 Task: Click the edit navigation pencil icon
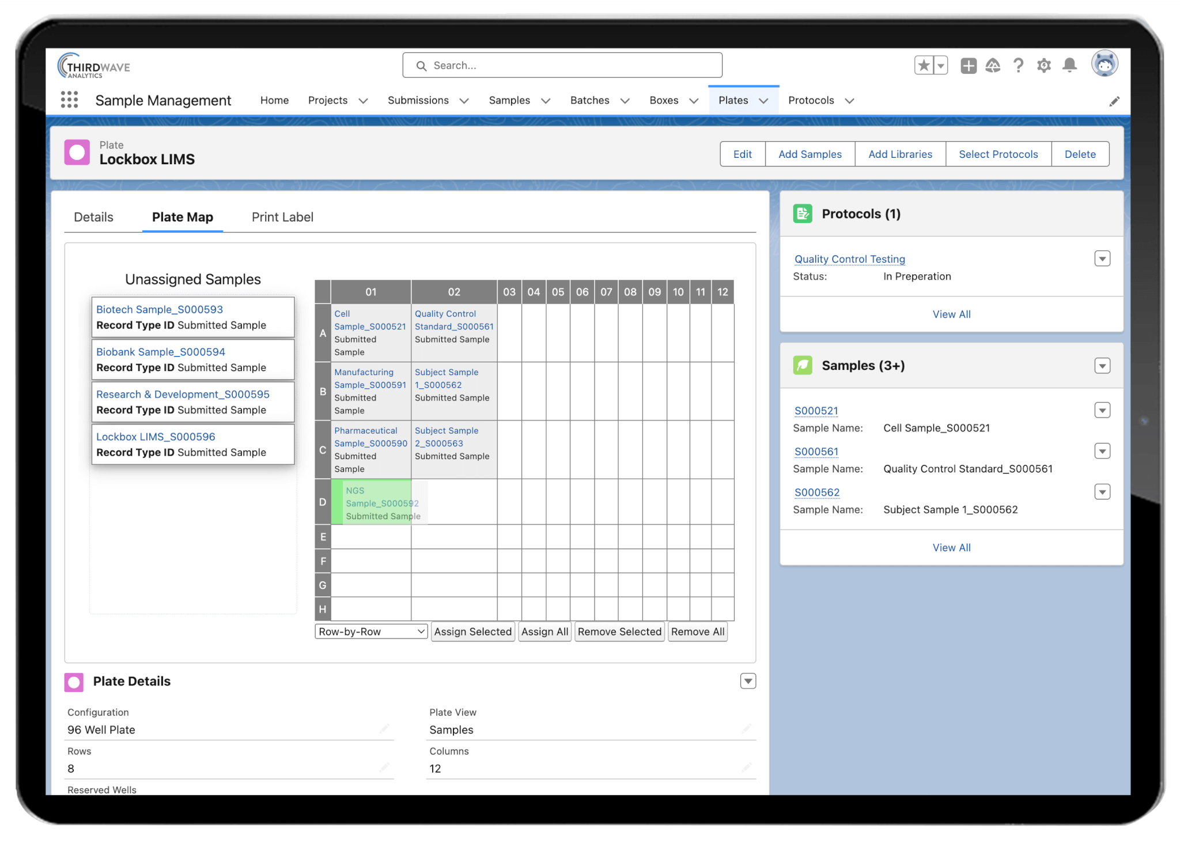pos(1114,101)
